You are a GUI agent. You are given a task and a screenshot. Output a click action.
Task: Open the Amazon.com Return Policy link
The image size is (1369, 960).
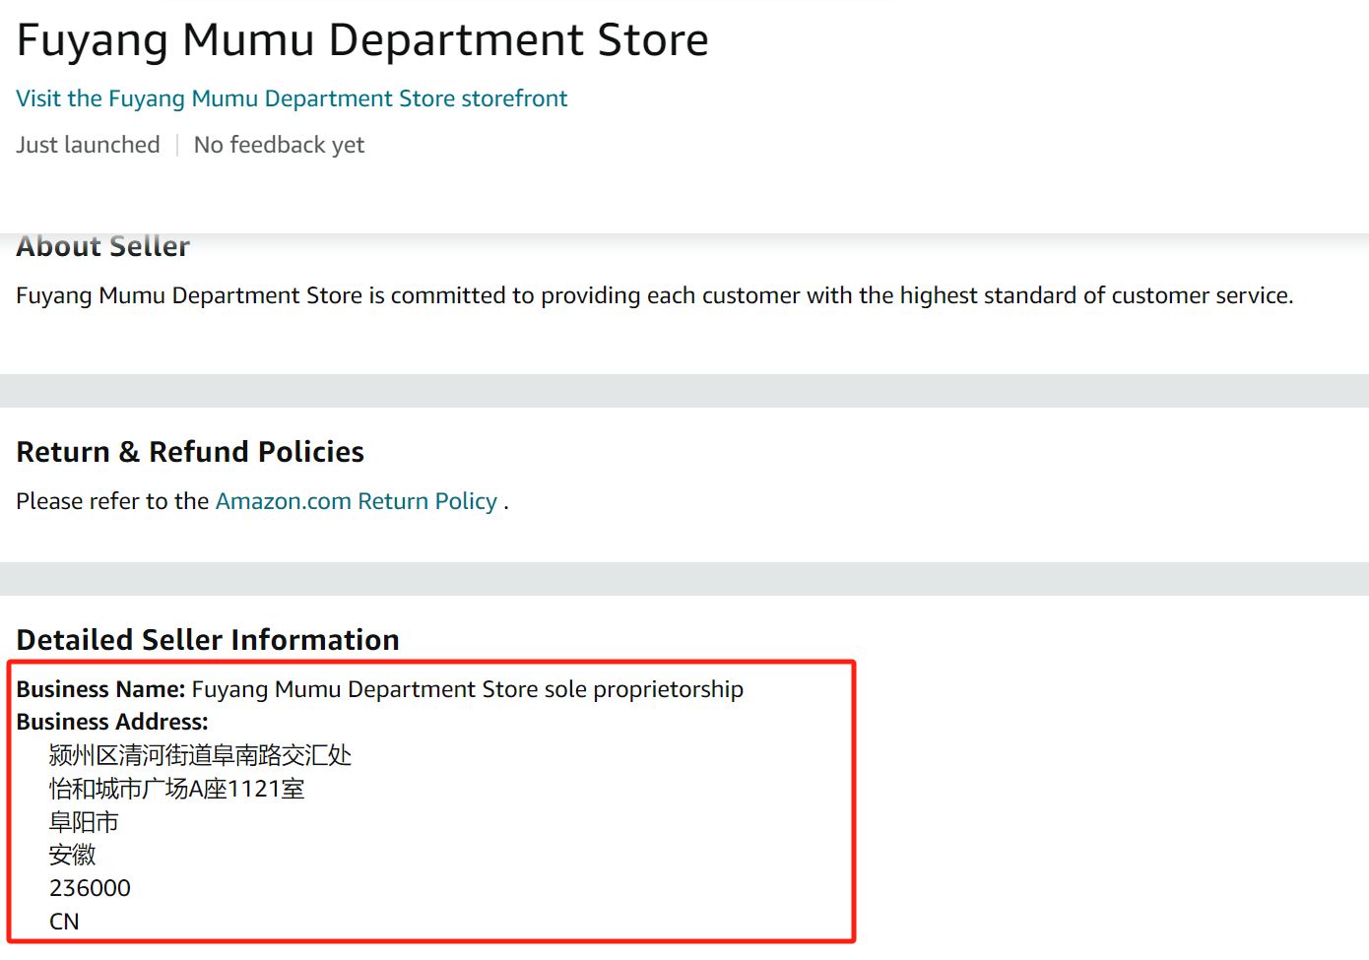click(356, 501)
